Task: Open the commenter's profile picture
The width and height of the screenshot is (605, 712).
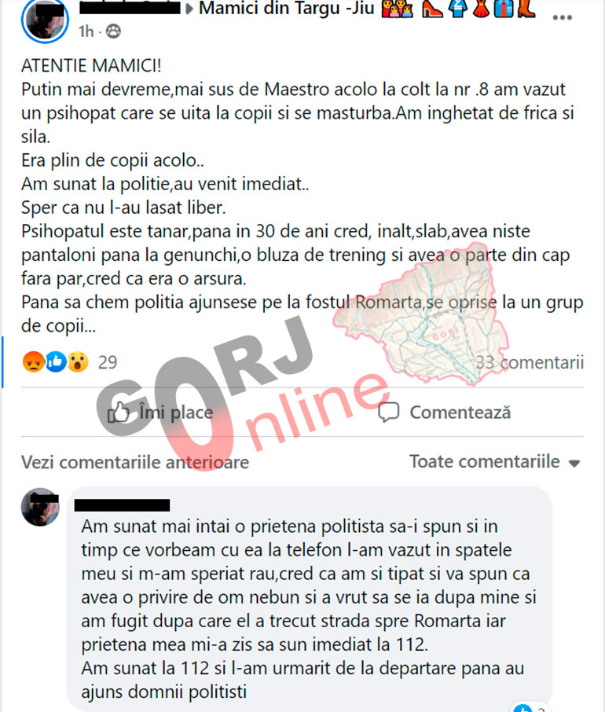Action: 40,507
